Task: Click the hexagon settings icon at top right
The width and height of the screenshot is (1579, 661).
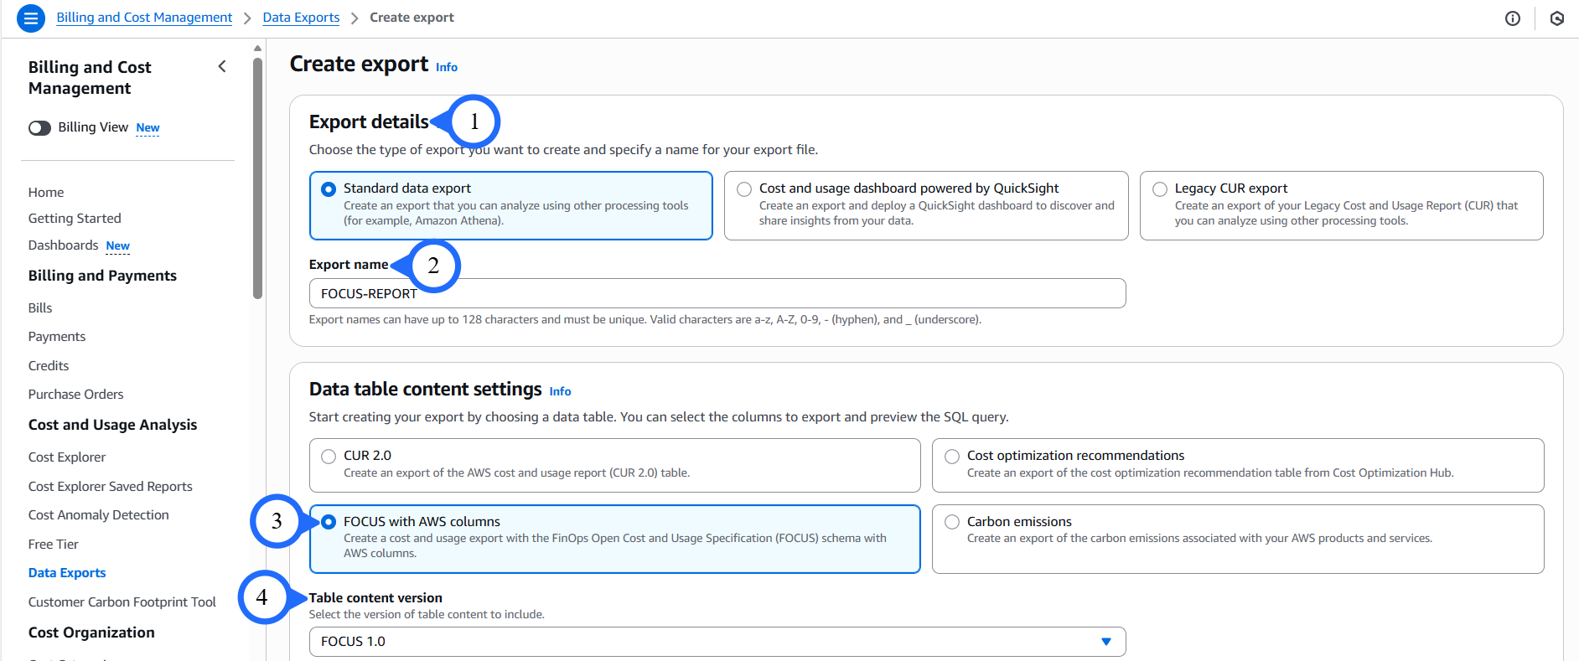Action: coord(1556,18)
